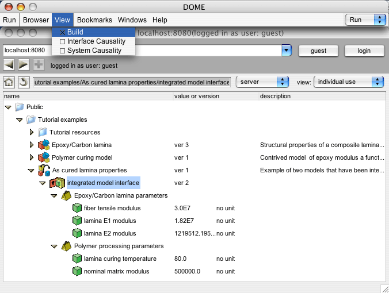Expand the Epoxy/Carbon lamina node
This screenshot has height=293, width=389.
click(x=32, y=145)
